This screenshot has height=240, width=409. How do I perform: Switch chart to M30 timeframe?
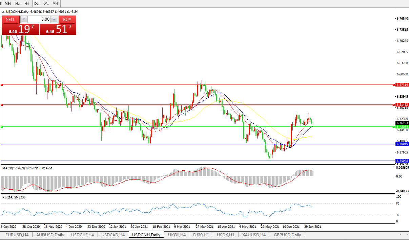tap(8, 3)
